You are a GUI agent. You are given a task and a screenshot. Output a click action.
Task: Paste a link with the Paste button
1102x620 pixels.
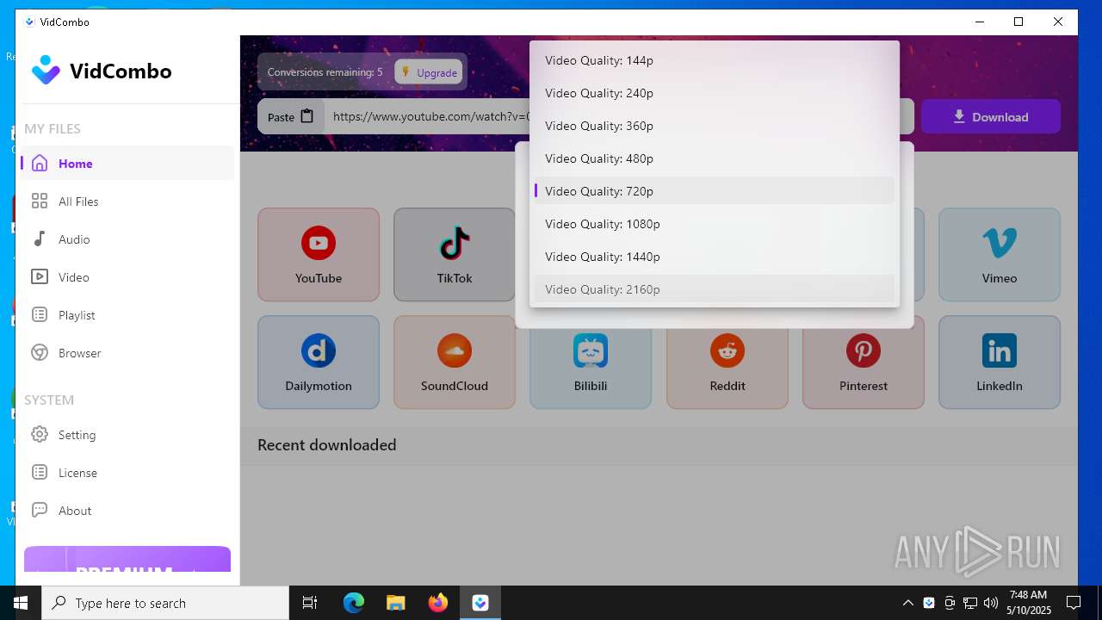tap(291, 117)
